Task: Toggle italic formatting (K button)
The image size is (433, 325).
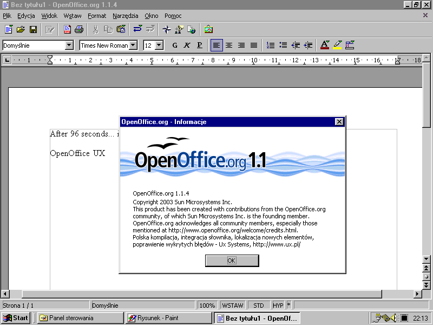Action: 187,45
